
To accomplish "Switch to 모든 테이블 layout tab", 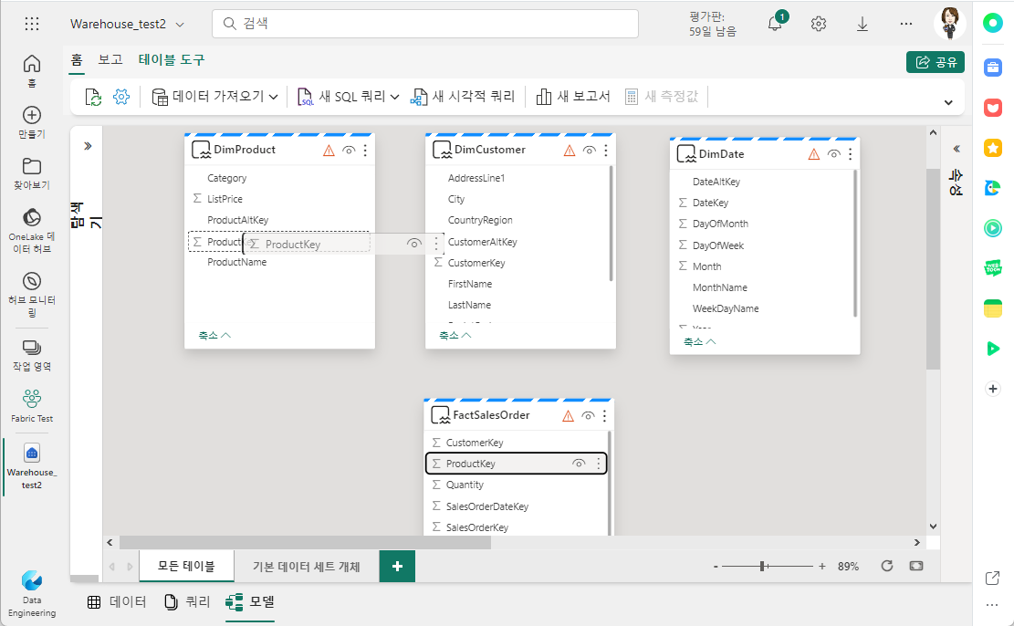I will tap(186, 567).
